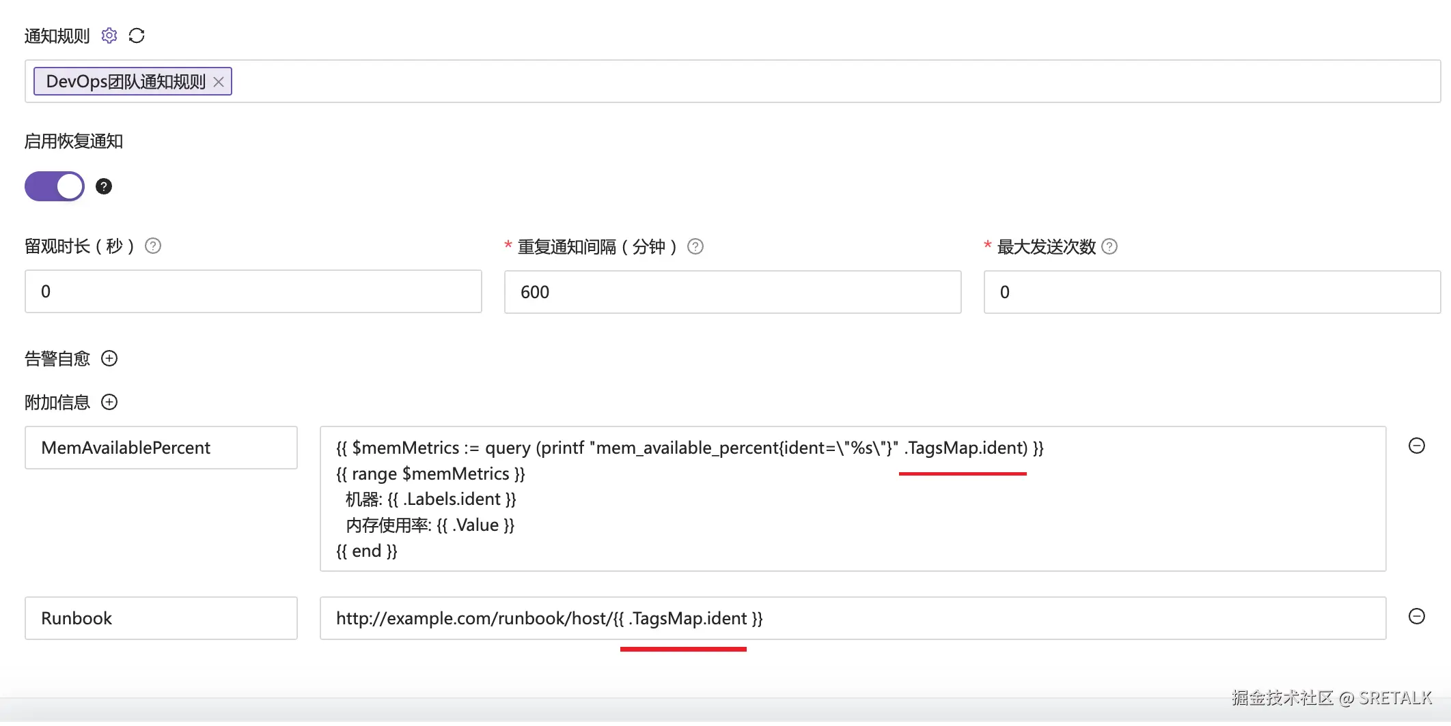Select the DevOps团队通知规则 tag label

point(126,82)
